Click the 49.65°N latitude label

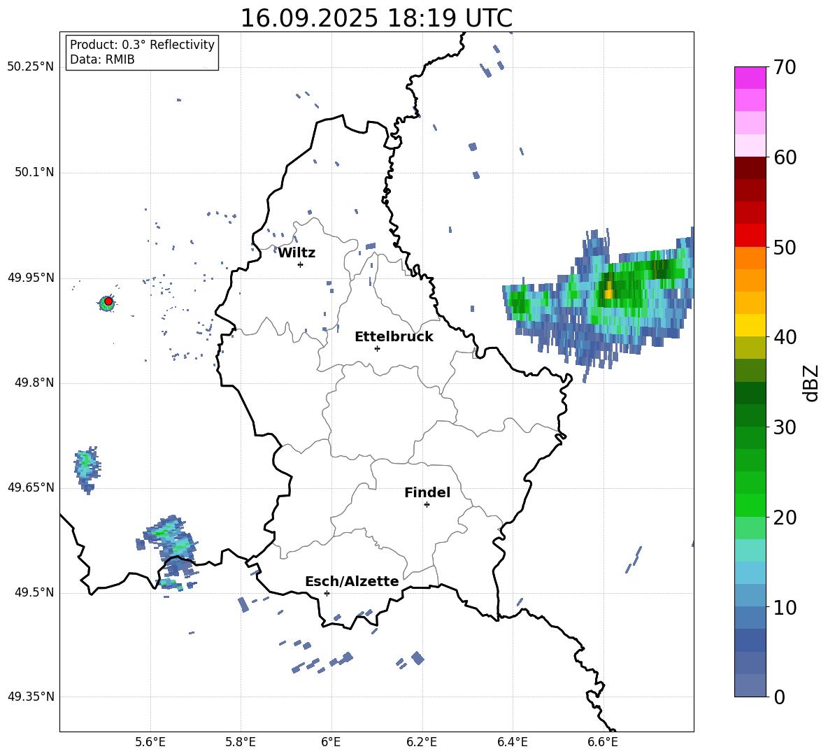(x=31, y=487)
